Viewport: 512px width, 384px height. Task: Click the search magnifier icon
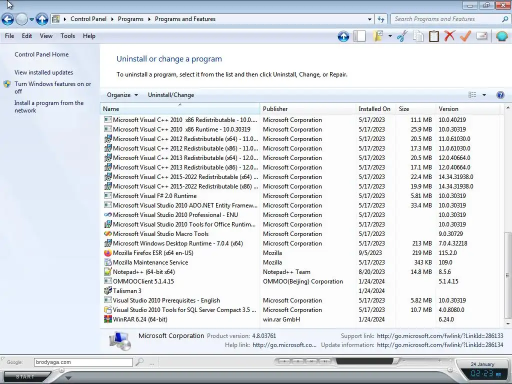(505, 19)
